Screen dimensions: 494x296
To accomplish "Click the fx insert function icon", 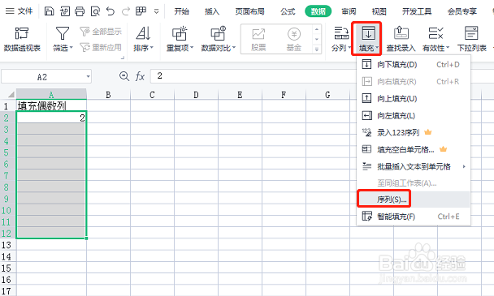I will 140,76.
